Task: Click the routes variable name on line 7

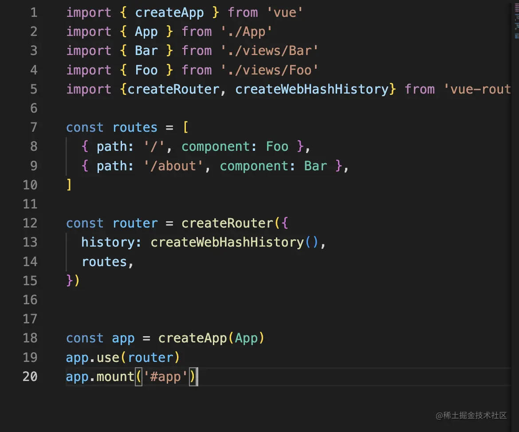Action: (x=135, y=127)
